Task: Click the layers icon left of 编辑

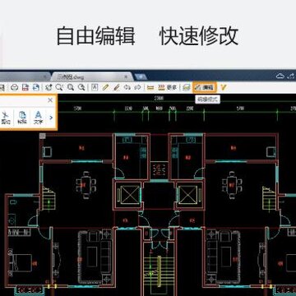Action: click(187, 88)
